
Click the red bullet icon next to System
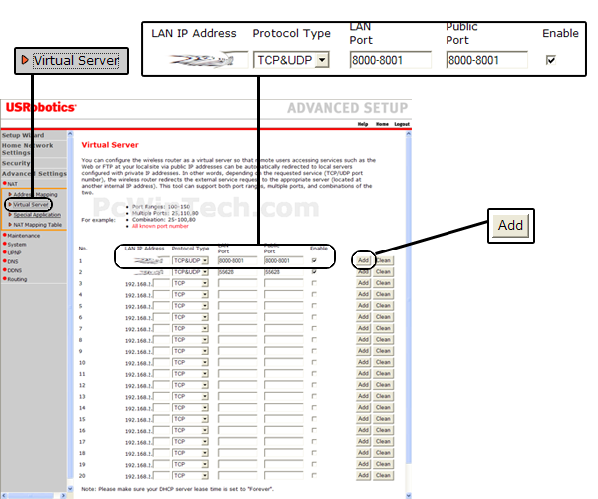pyautogui.click(x=4, y=244)
